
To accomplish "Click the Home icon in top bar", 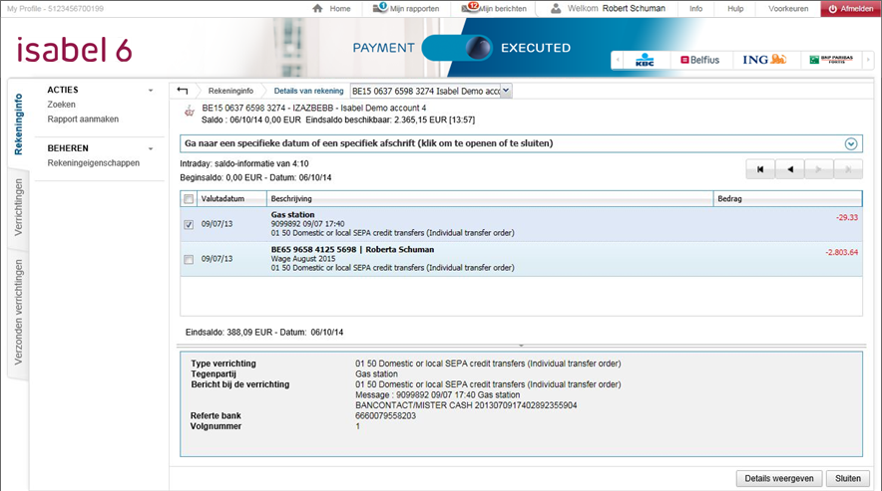I will tap(318, 8).
